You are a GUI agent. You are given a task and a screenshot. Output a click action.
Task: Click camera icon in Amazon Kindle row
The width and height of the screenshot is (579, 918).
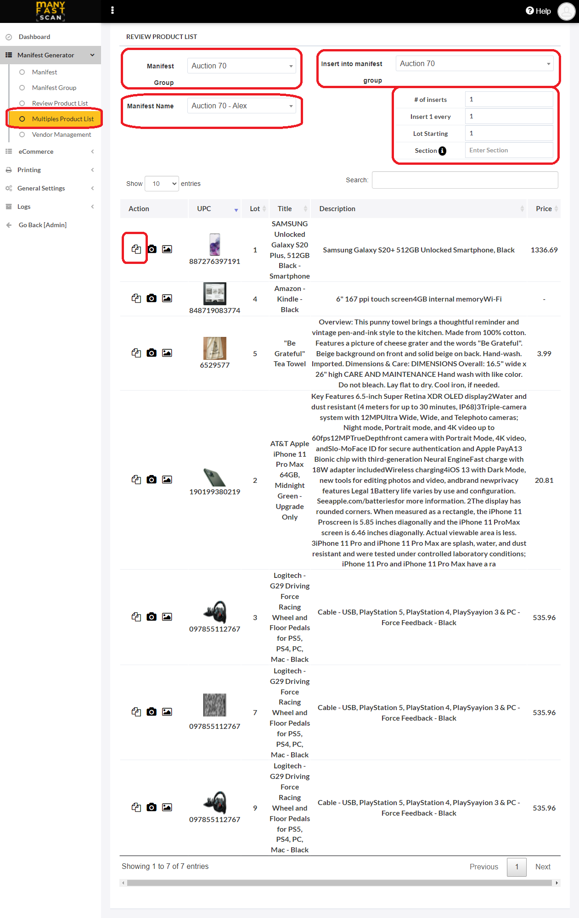point(152,298)
